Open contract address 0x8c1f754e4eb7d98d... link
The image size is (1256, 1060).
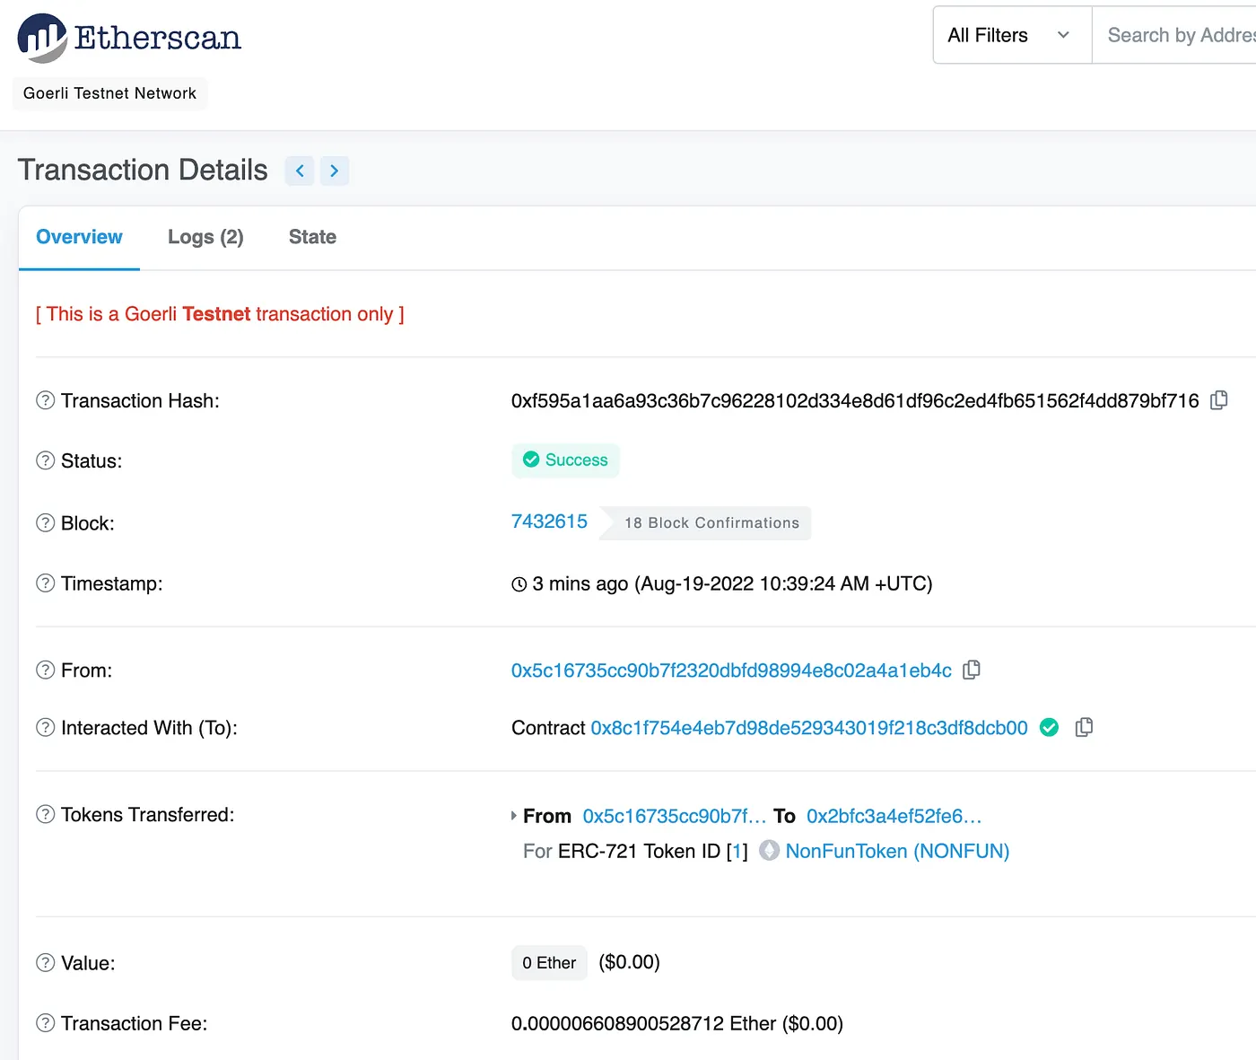pos(809,728)
